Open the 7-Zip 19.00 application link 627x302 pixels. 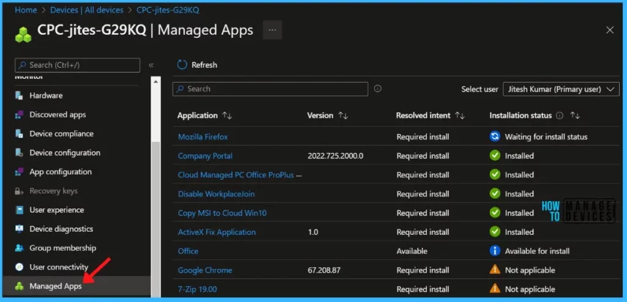197,289
